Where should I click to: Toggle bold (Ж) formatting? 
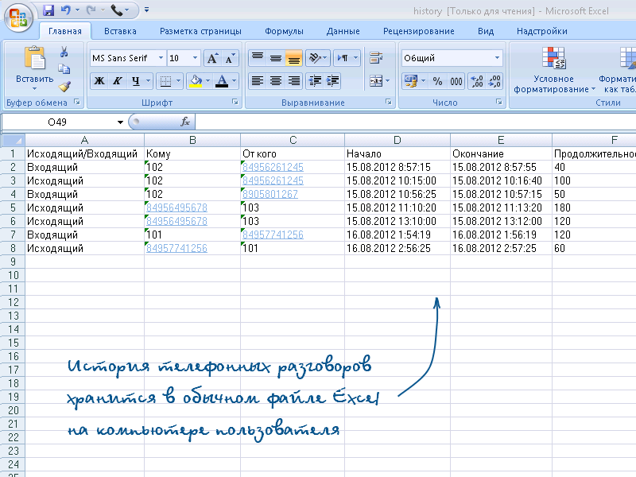point(99,81)
